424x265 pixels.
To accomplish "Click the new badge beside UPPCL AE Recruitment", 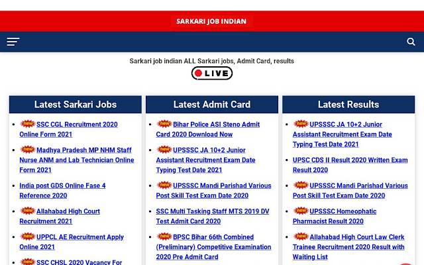I will [28, 237].
